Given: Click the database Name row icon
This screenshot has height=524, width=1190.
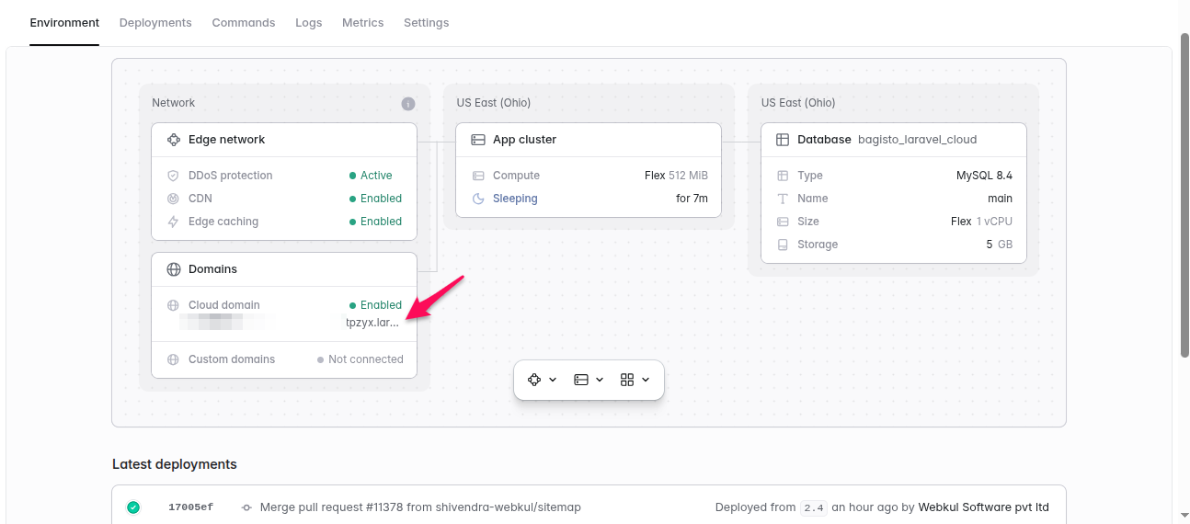Looking at the screenshot, I should click(783, 199).
